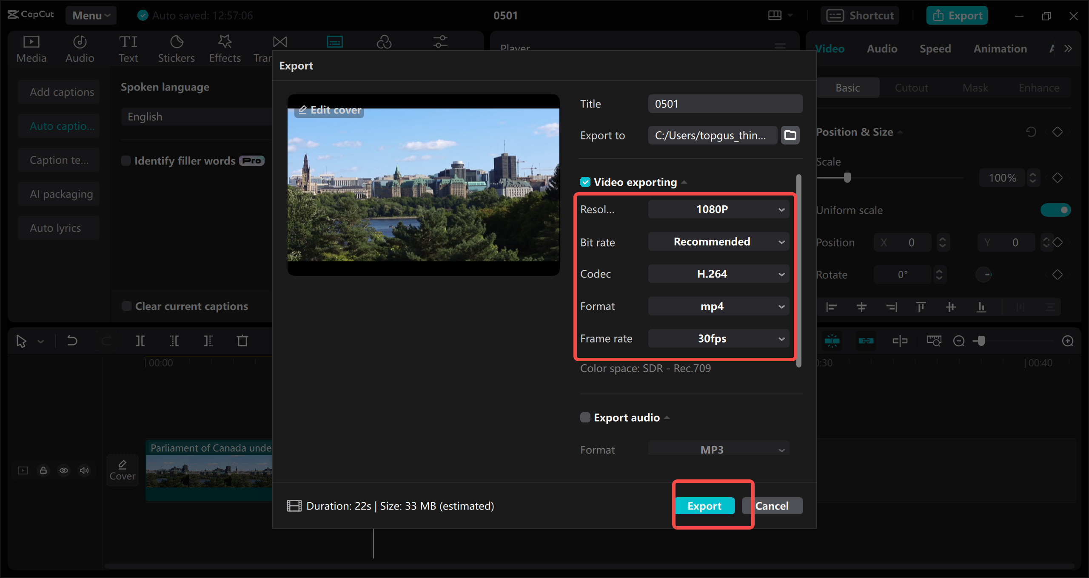Enable the Export audio checkbox

click(584, 417)
